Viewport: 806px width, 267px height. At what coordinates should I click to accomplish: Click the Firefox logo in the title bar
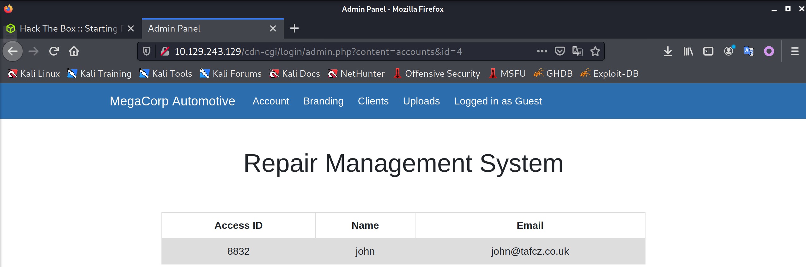(x=8, y=9)
